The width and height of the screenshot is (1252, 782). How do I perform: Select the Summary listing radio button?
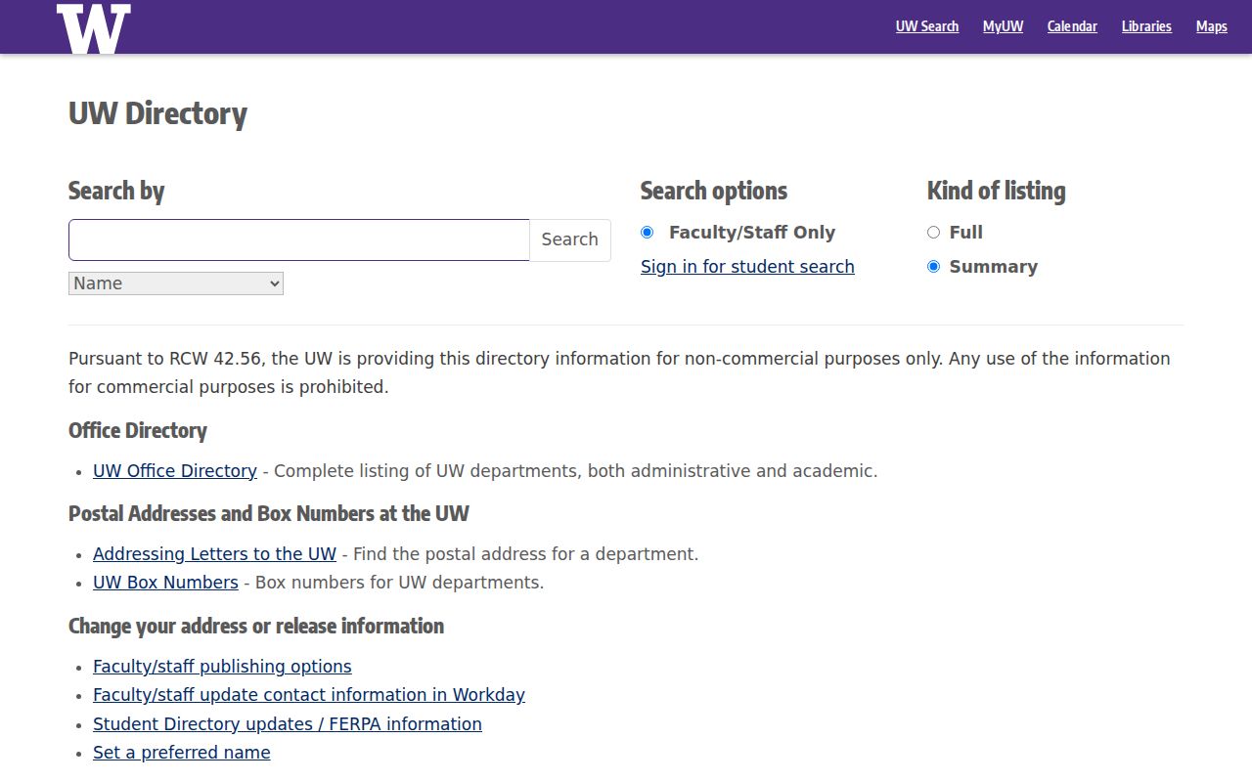tap(933, 267)
